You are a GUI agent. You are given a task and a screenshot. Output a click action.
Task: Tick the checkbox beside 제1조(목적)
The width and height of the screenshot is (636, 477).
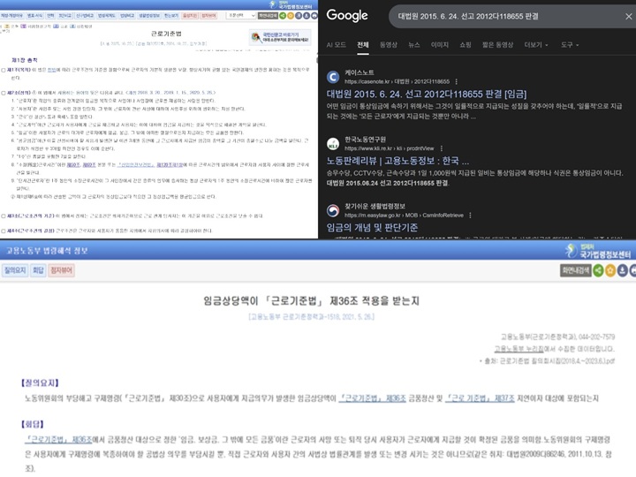[4, 70]
